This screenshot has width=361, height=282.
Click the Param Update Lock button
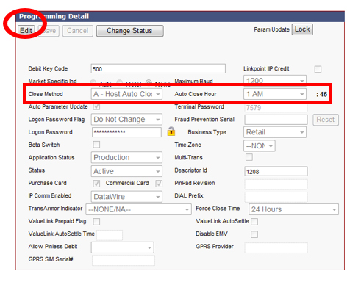coord(302,29)
